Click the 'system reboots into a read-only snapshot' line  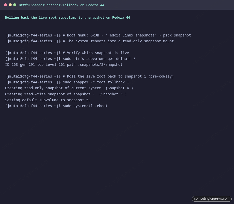click(x=89, y=41)
